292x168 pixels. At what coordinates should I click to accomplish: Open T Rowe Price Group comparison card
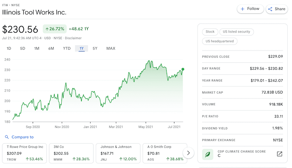click(25, 153)
